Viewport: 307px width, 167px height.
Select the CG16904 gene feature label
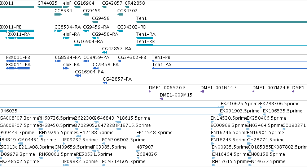pyautogui.click(x=84, y=3)
